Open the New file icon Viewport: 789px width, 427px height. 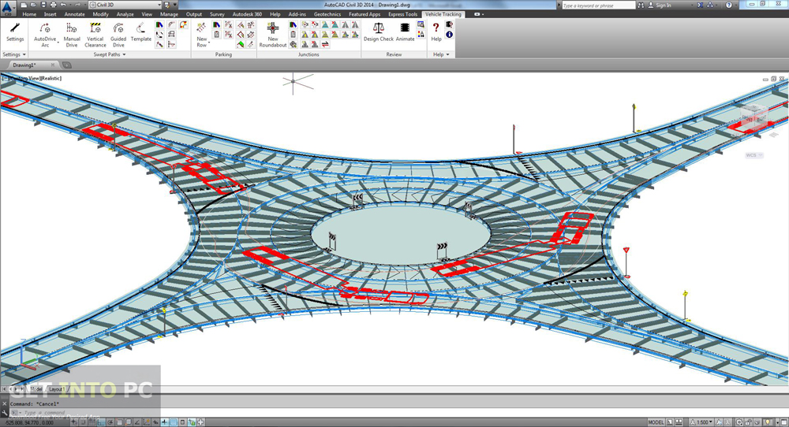24,5
